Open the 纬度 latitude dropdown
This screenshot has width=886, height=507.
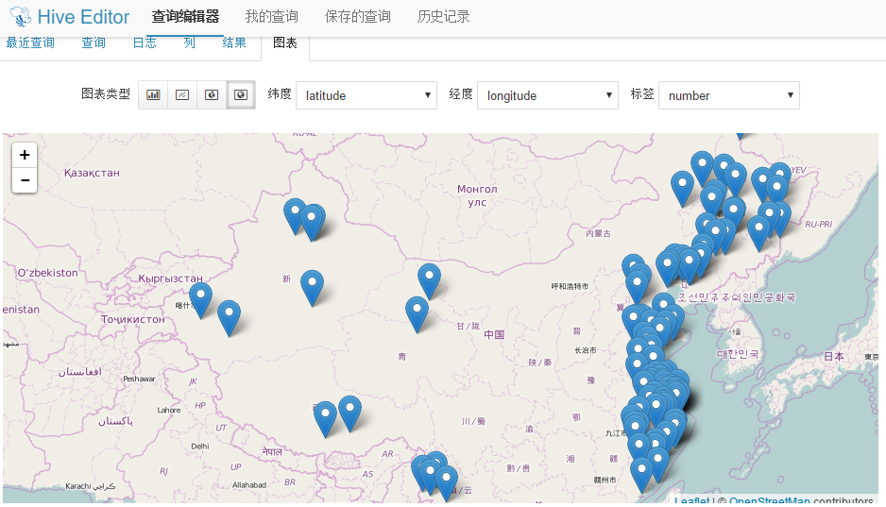coord(366,95)
